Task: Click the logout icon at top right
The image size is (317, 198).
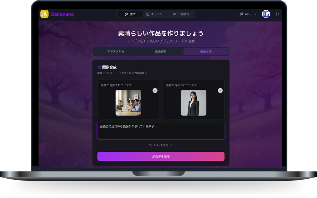Action: coord(277,14)
